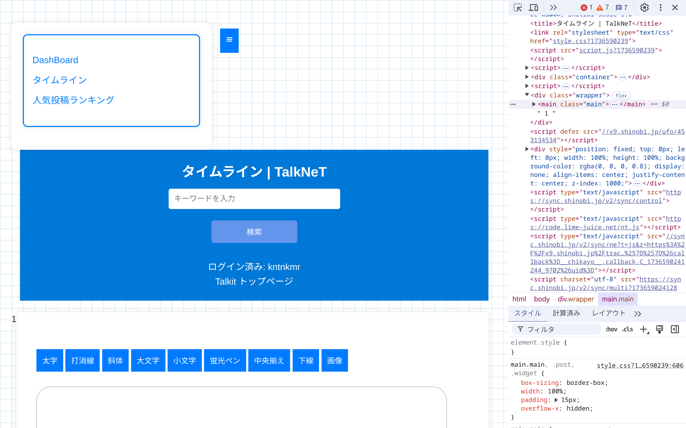The width and height of the screenshot is (686, 428).
Task: Open タイムライン link
Action: coord(60,80)
